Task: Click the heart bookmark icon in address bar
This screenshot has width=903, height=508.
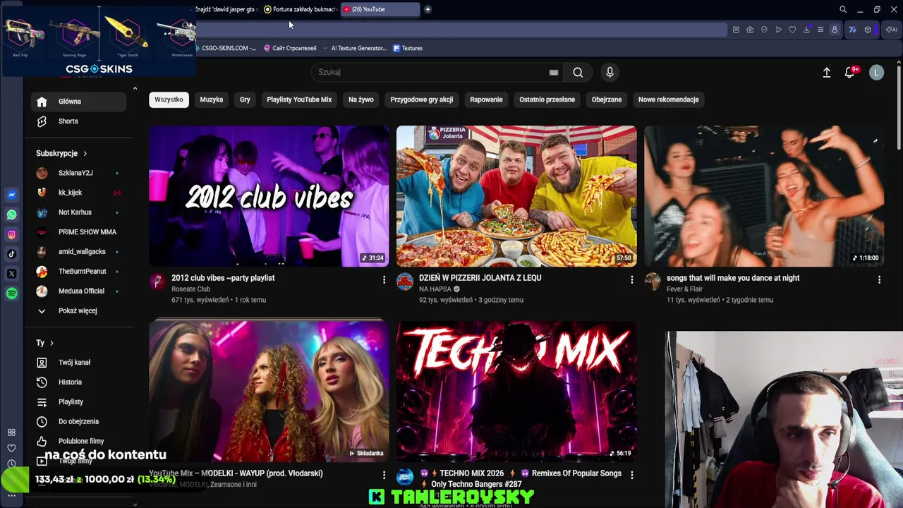Action: click(792, 30)
